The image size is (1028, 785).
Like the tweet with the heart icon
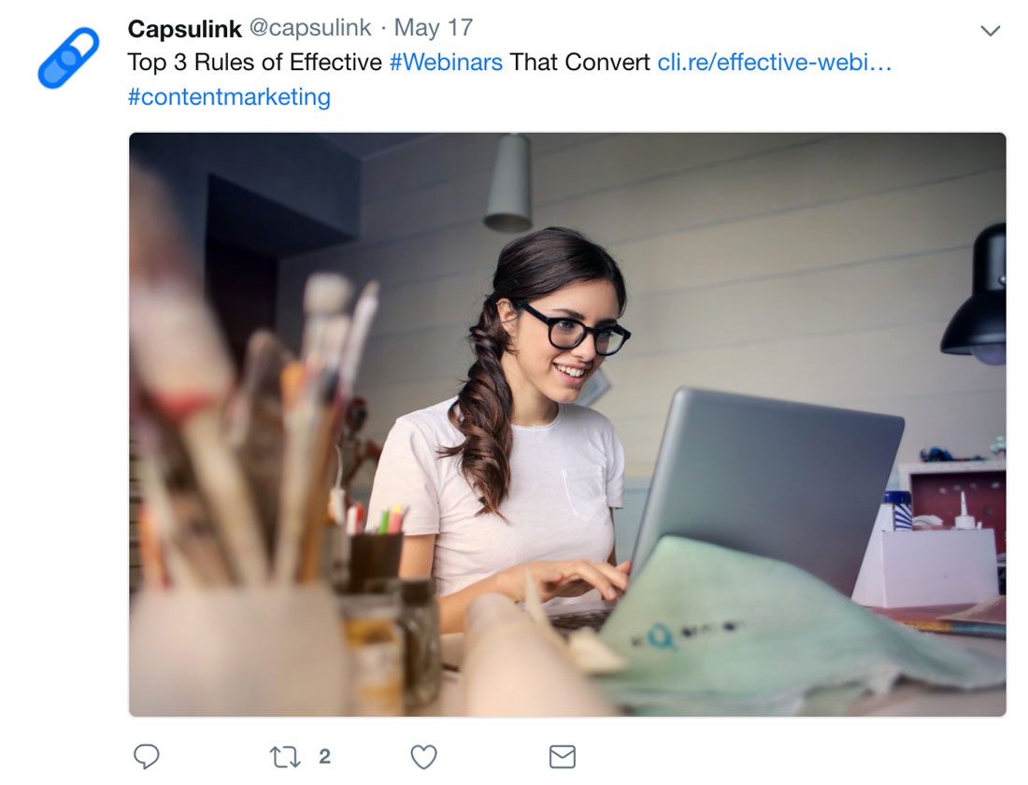click(x=423, y=757)
